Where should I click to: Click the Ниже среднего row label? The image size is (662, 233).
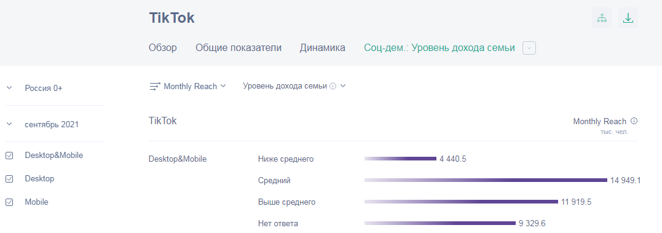[x=286, y=159]
